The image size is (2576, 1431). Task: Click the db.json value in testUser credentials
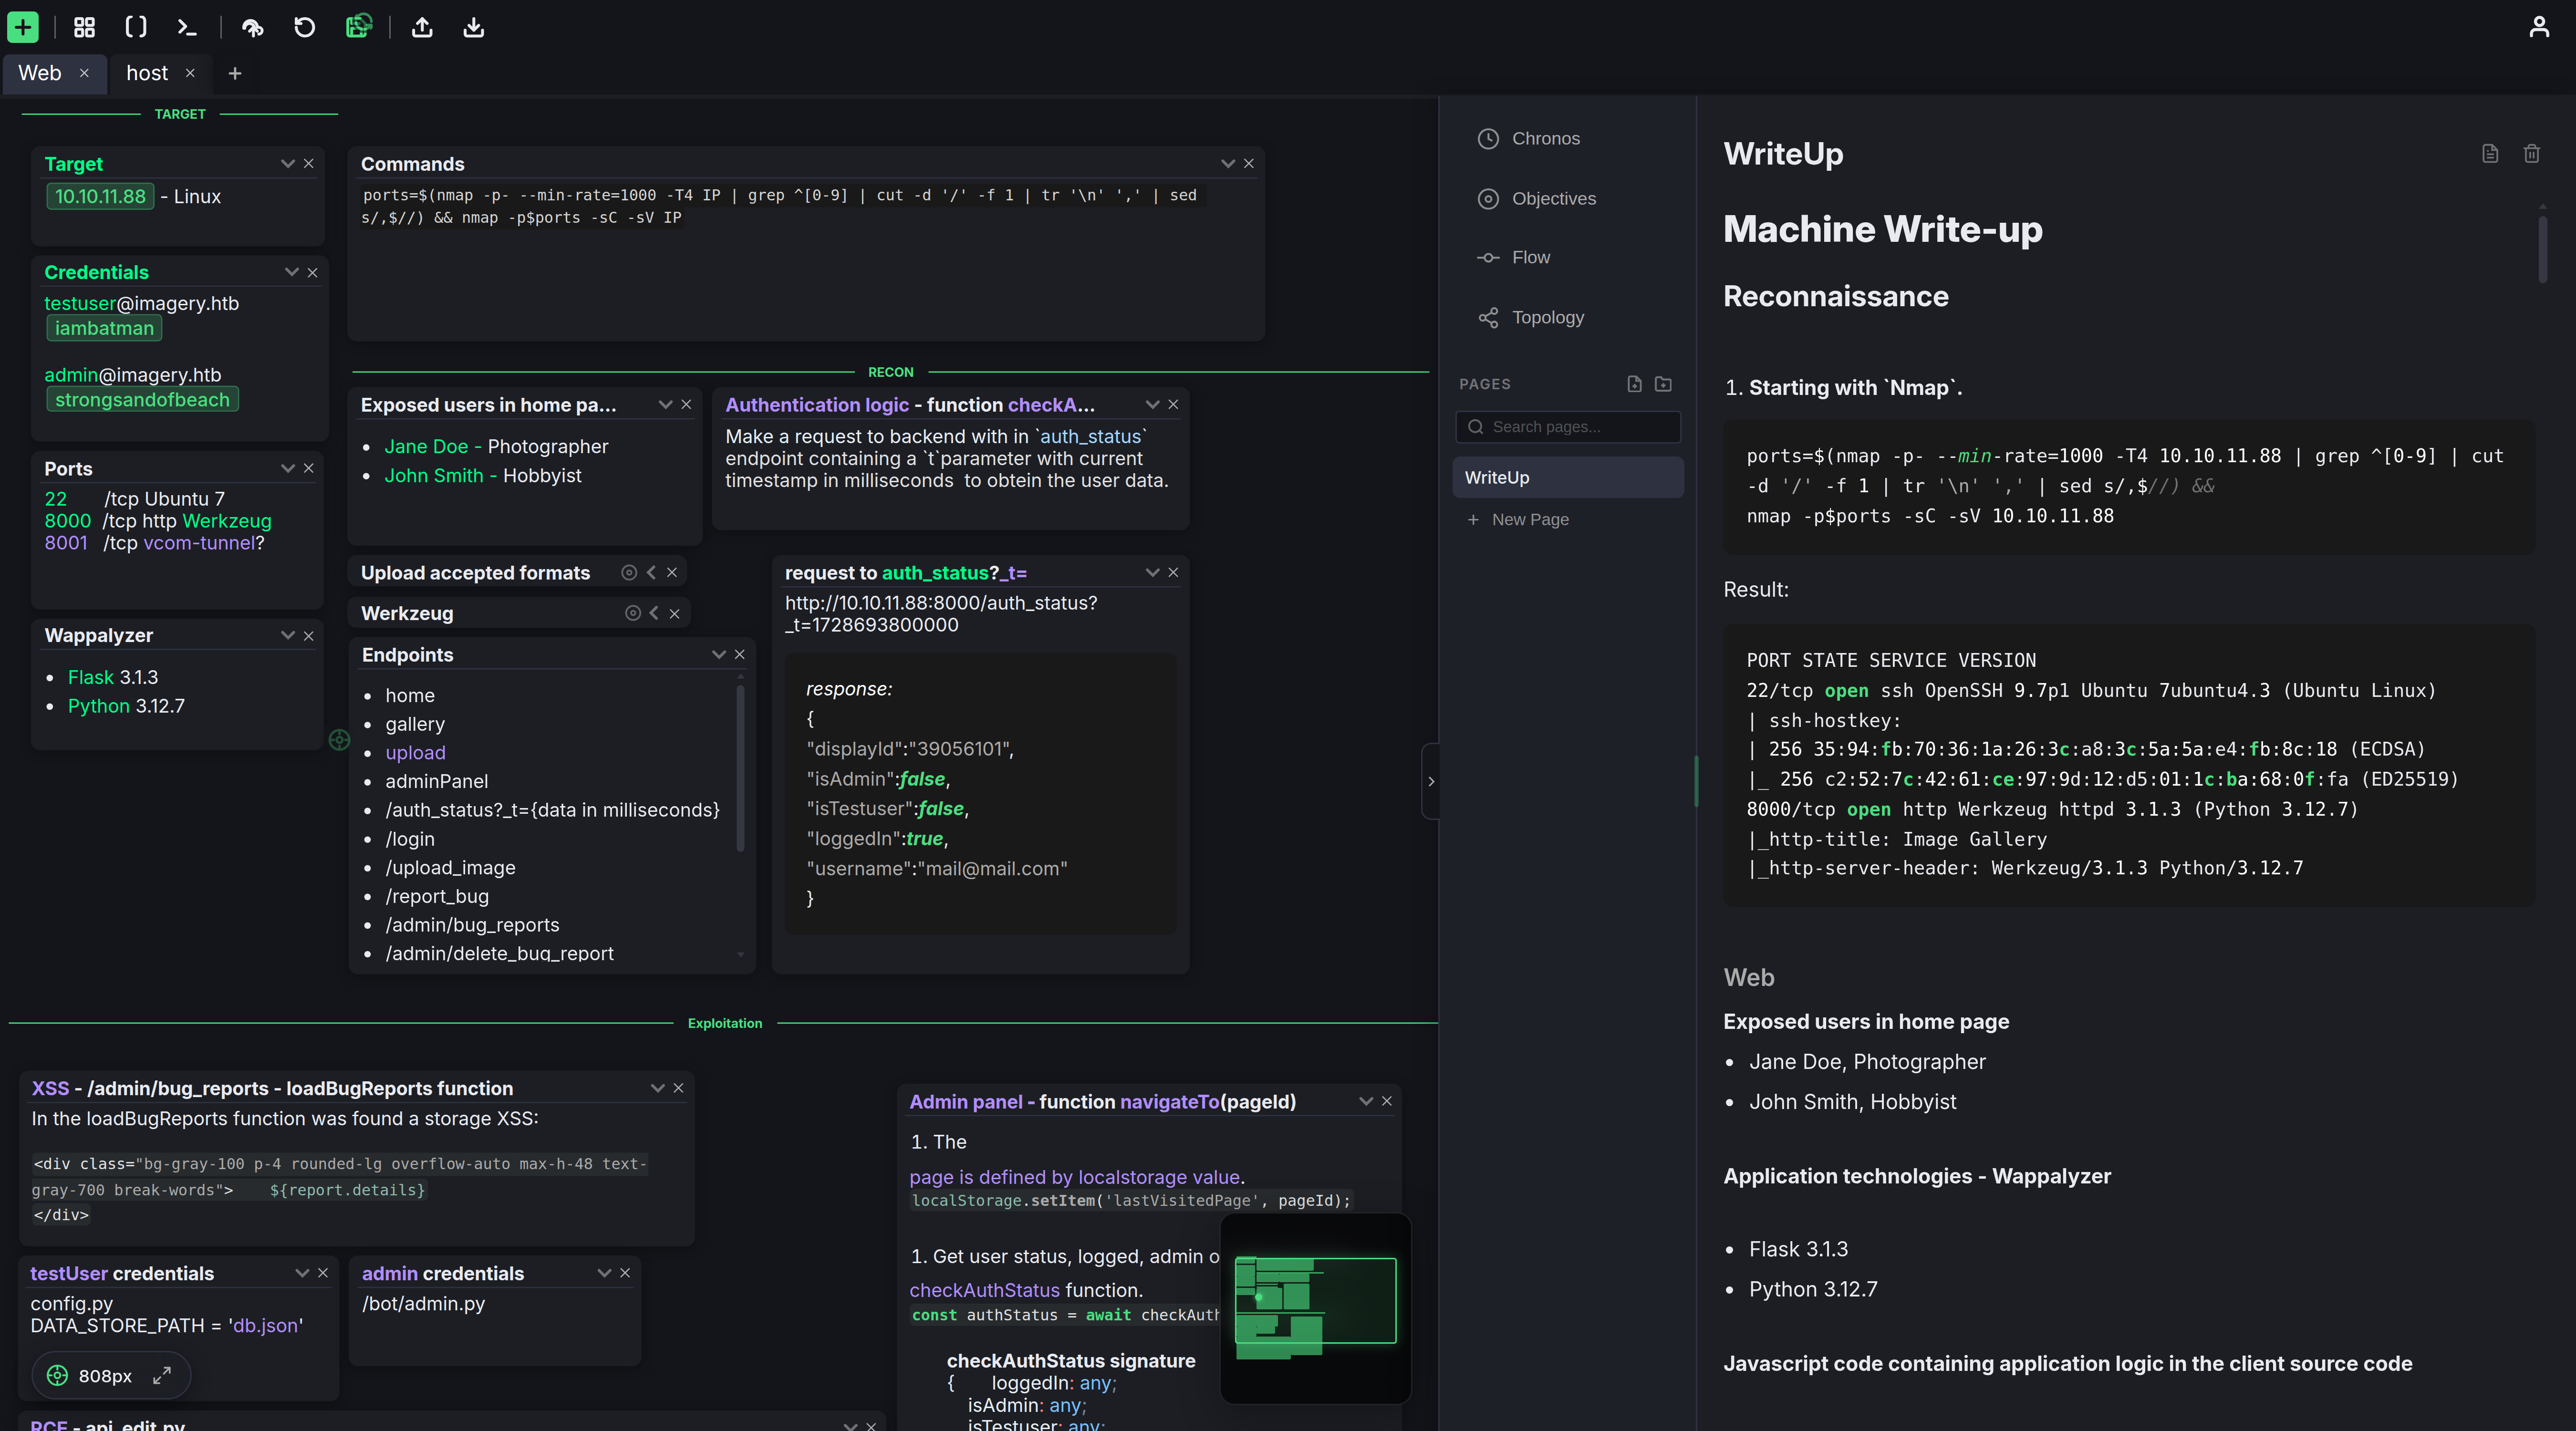point(265,1326)
